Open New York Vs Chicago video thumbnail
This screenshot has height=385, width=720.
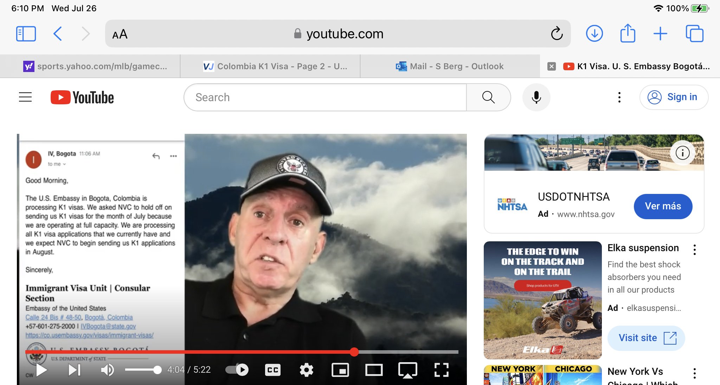pos(543,375)
